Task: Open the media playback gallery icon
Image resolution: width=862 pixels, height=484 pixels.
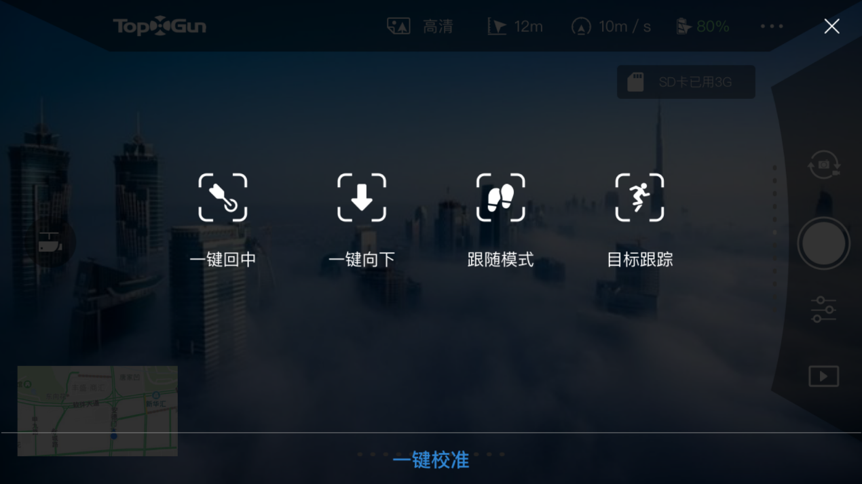Action: click(x=823, y=376)
